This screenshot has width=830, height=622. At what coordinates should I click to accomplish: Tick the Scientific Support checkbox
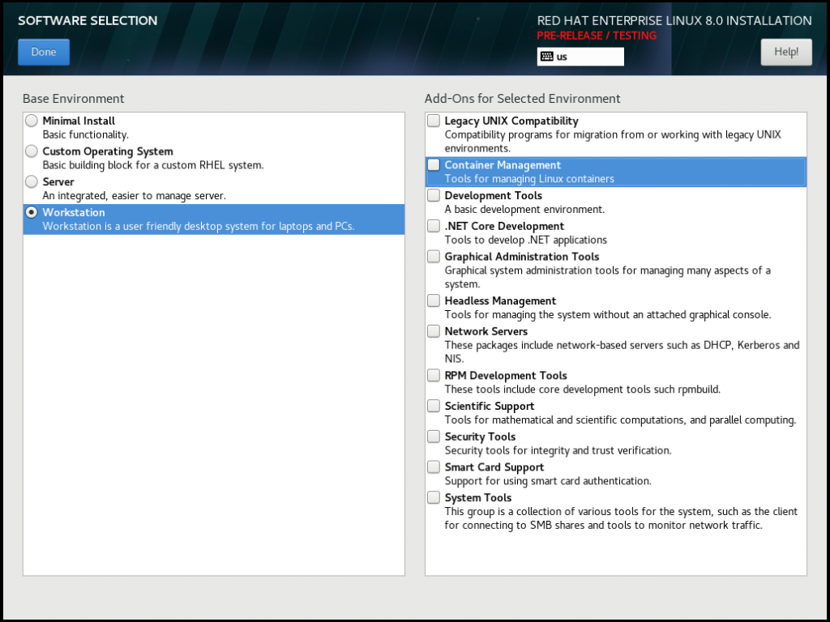tap(434, 406)
